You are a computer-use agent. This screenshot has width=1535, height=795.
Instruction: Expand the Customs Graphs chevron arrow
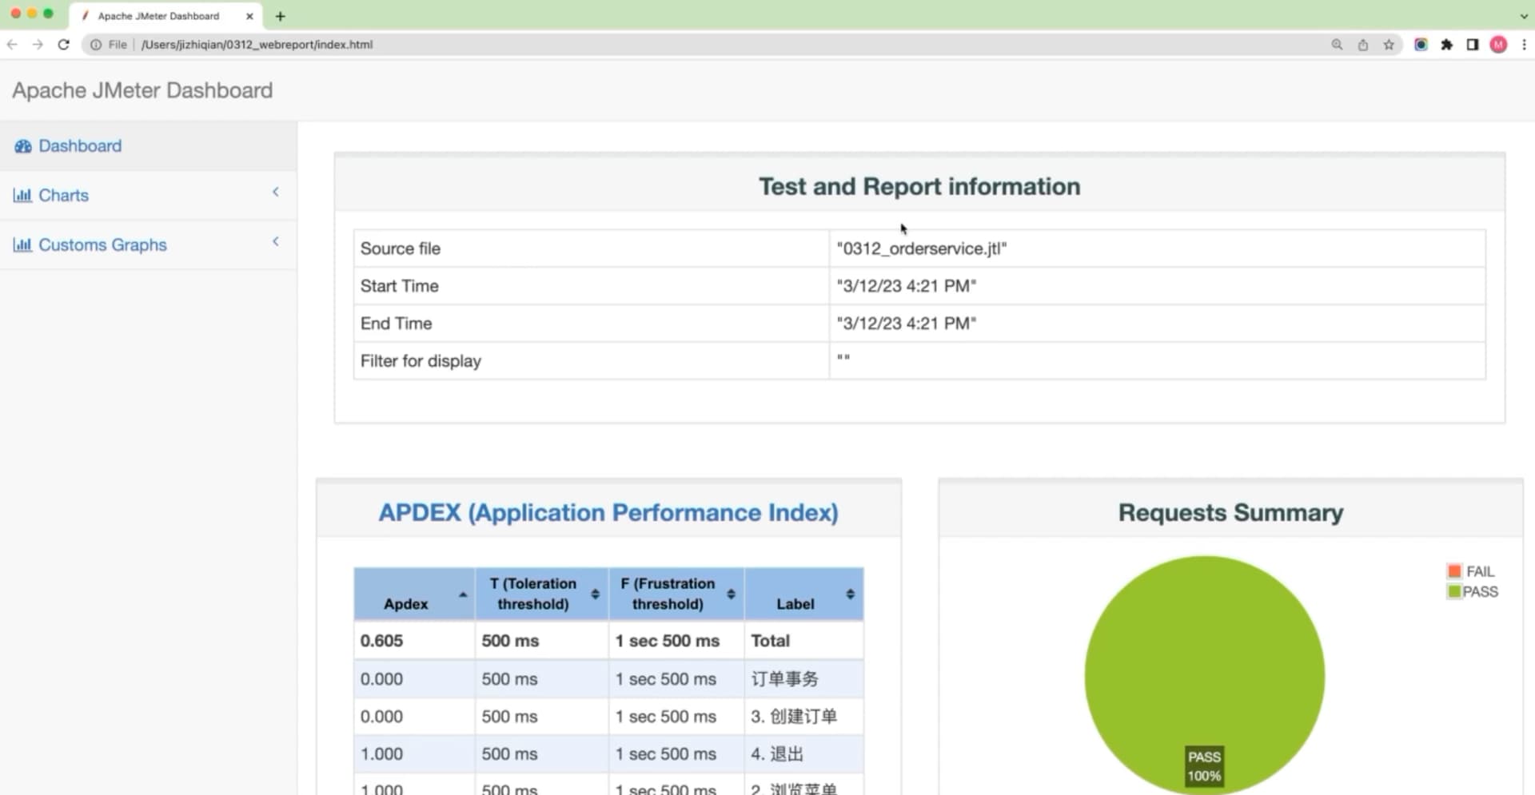[x=276, y=241]
